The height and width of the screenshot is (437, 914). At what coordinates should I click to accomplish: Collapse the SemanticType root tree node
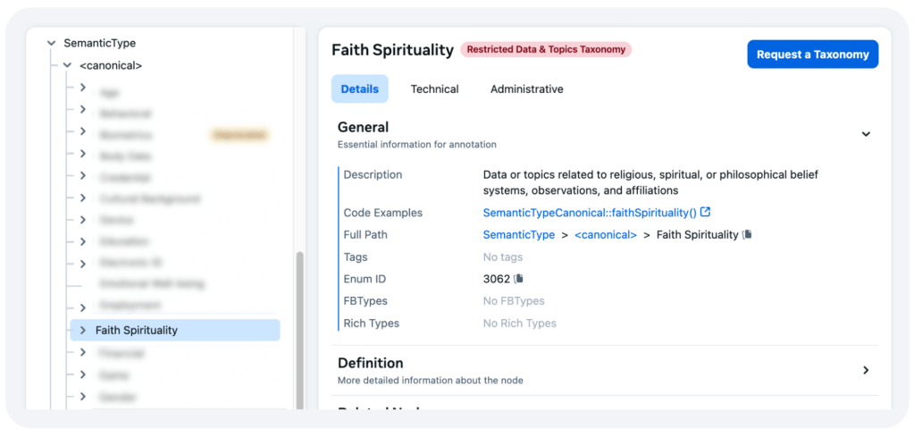51,43
